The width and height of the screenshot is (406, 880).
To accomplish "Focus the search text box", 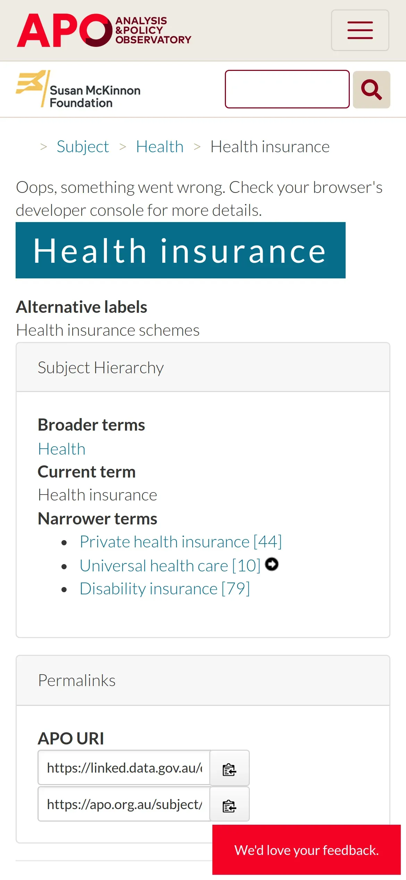I will [287, 89].
